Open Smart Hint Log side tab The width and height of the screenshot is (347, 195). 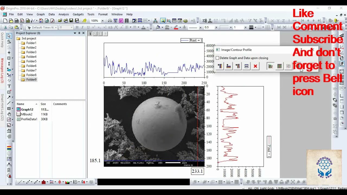pos(2,108)
